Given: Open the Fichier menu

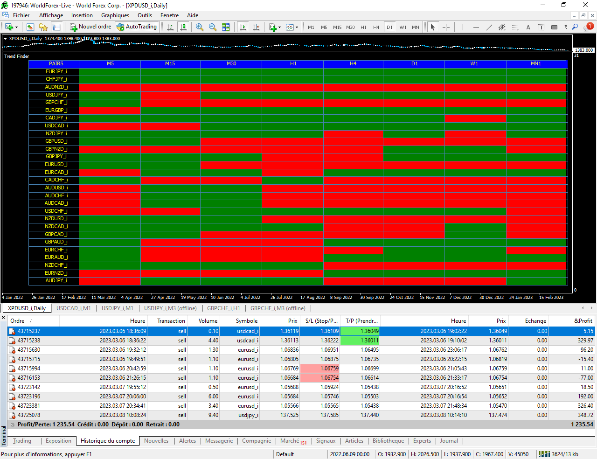Looking at the screenshot, I should coord(21,15).
